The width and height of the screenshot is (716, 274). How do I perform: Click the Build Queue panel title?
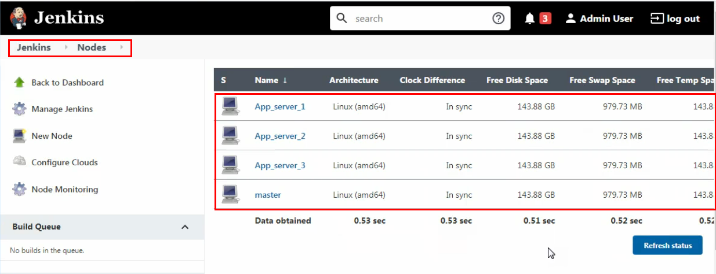point(37,227)
